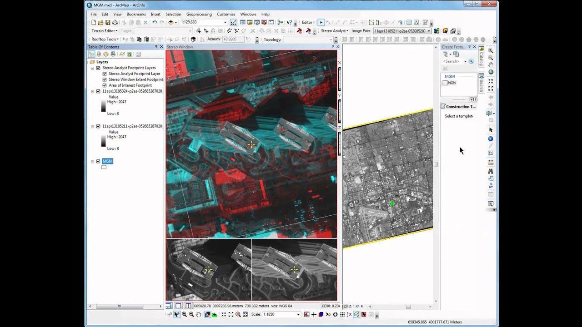Toggle visibility of 11apr13185211 raster layer
Screen dimensions: 582x327
tap(98, 126)
